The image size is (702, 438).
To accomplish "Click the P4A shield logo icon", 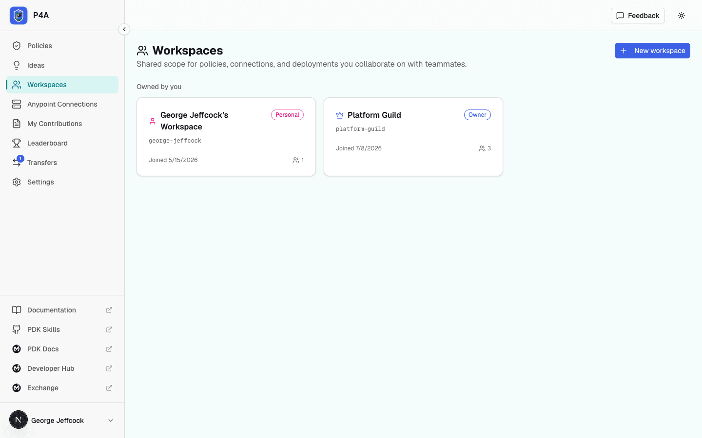I will pyautogui.click(x=19, y=16).
